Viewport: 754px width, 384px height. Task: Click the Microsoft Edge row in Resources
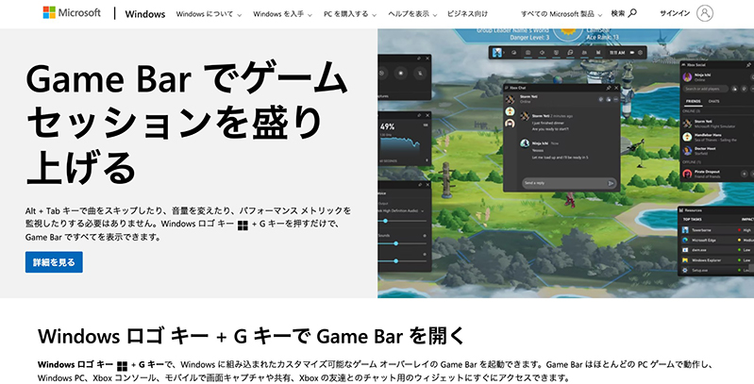point(716,240)
